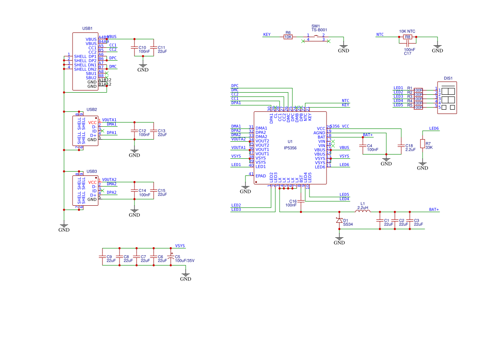The height and width of the screenshot is (353, 499).
Task: Click the DPC label at top of wire bundle
Action: tap(235, 86)
